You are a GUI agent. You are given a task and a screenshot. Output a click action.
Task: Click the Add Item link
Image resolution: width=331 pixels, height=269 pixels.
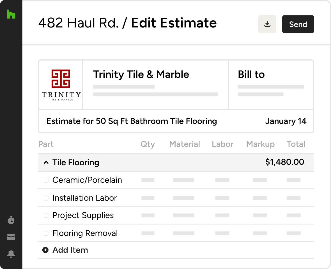[x=70, y=250]
